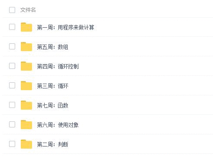The width and height of the screenshot is (213, 166).
Task: Open the 第六周：使用对象 folder name link
Action: coord(58,125)
